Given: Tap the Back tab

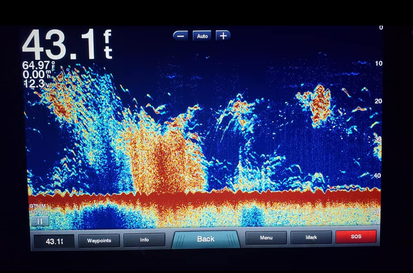Looking at the screenshot, I should click(x=206, y=239).
